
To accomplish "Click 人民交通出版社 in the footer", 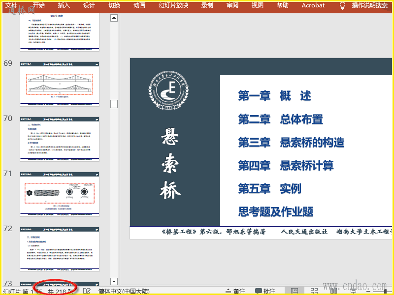I will pyautogui.click(x=304, y=232).
